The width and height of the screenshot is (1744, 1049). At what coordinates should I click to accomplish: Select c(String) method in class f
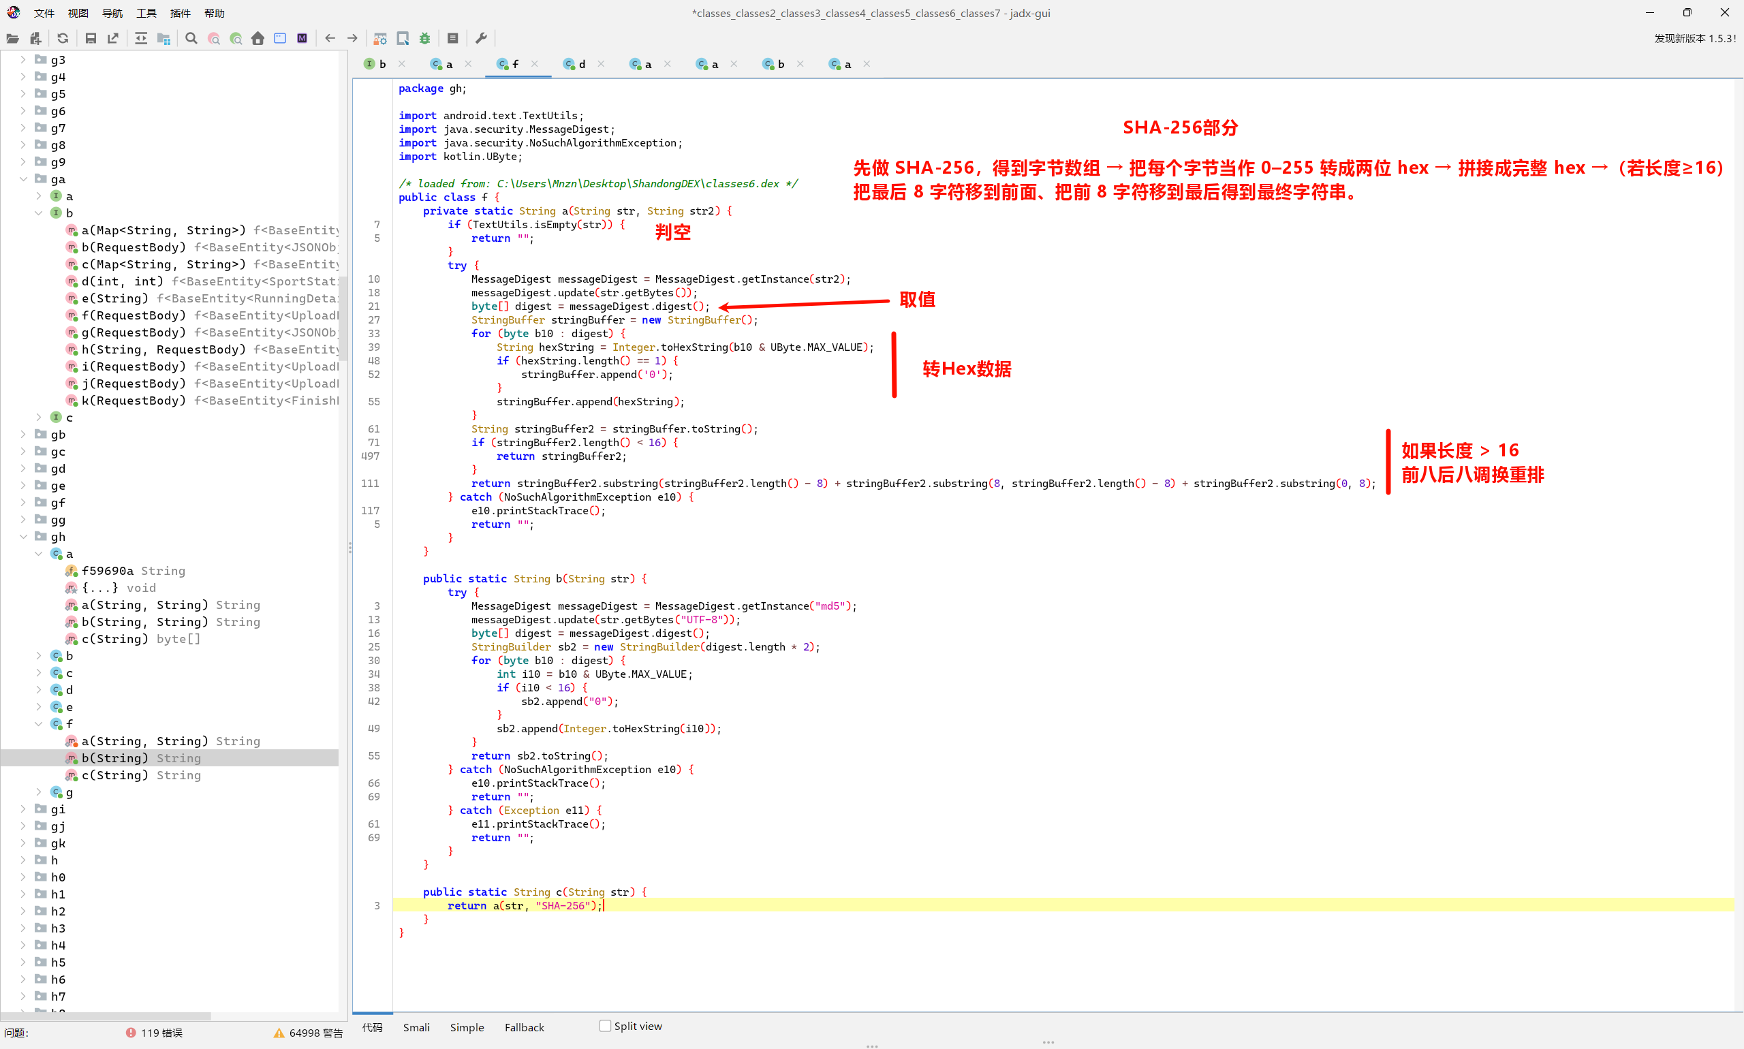[x=114, y=774]
